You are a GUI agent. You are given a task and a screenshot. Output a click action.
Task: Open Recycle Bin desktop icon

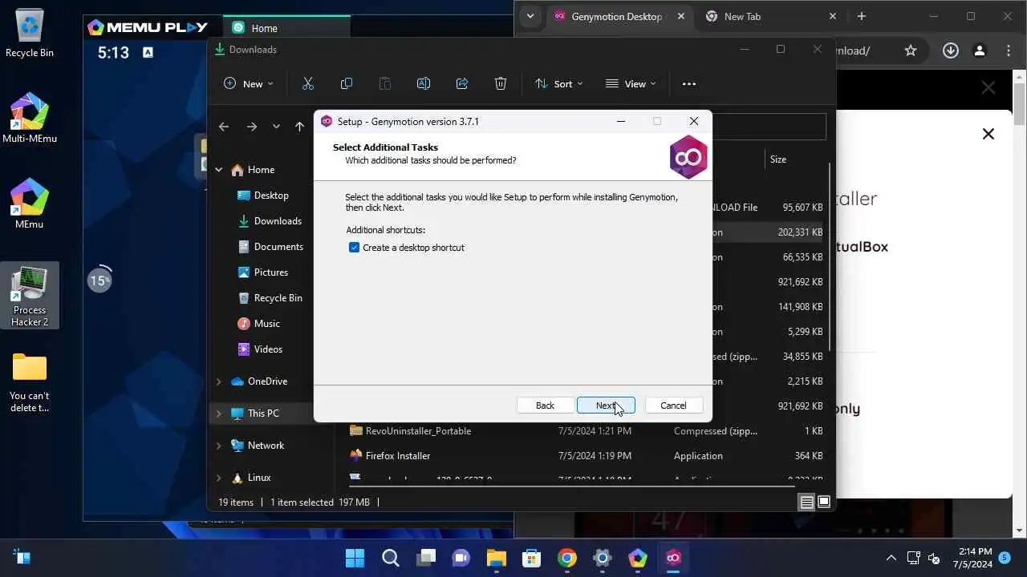point(30,34)
